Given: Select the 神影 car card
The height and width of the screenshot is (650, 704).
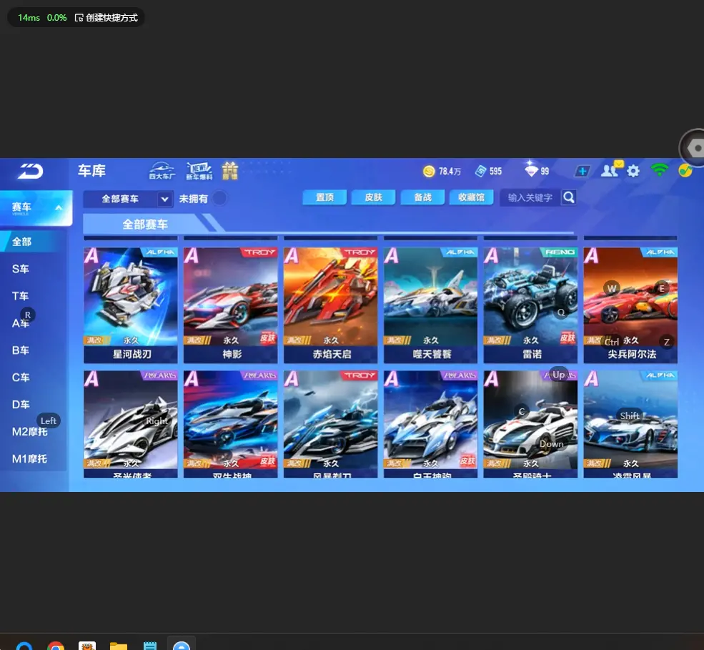Looking at the screenshot, I should point(231,305).
